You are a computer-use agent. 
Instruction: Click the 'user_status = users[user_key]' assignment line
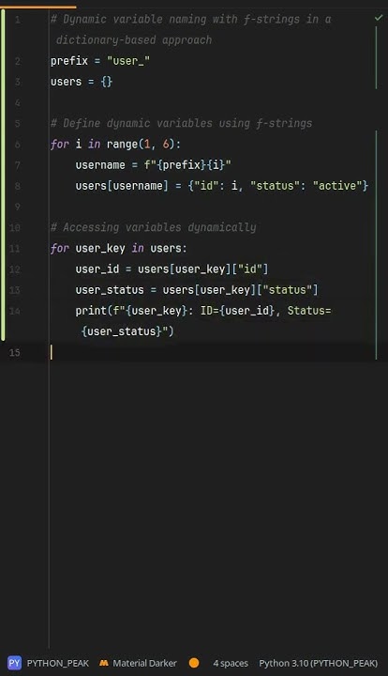tap(197, 290)
